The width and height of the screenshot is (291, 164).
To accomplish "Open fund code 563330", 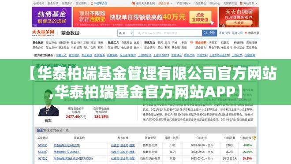I will [43, 145].
